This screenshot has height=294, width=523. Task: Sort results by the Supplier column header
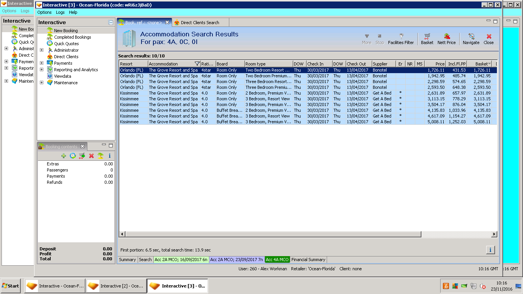(x=383, y=64)
